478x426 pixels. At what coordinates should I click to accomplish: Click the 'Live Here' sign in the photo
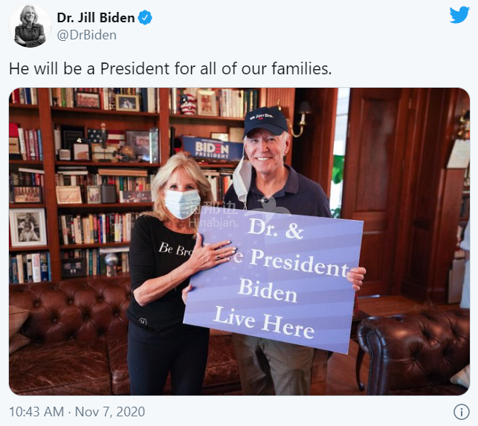(x=273, y=280)
